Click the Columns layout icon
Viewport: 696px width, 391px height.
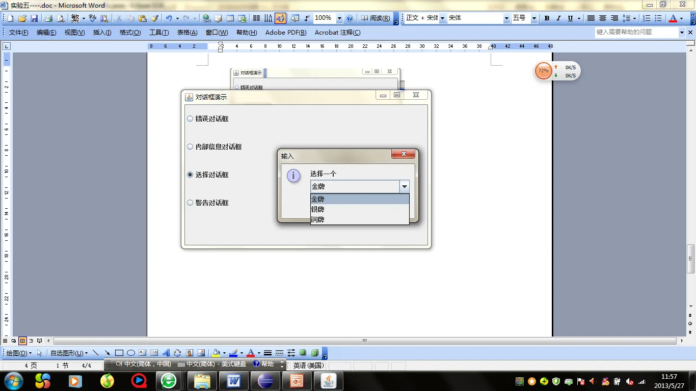(x=257, y=18)
